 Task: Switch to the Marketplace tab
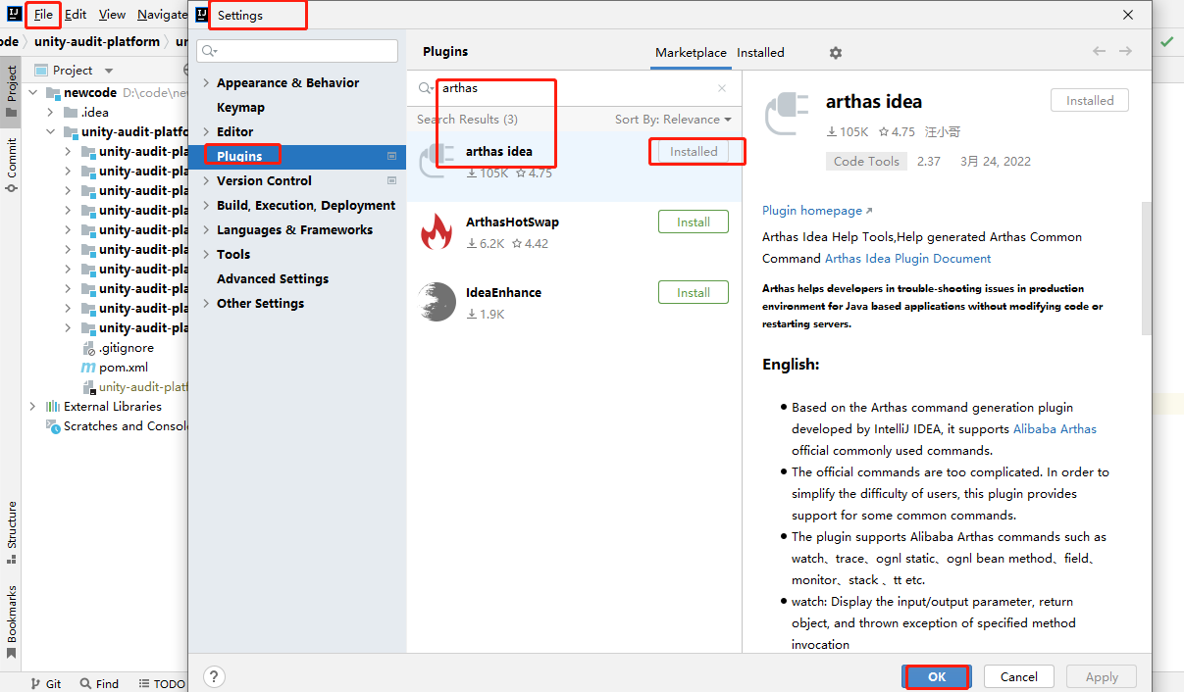[x=691, y=53]
